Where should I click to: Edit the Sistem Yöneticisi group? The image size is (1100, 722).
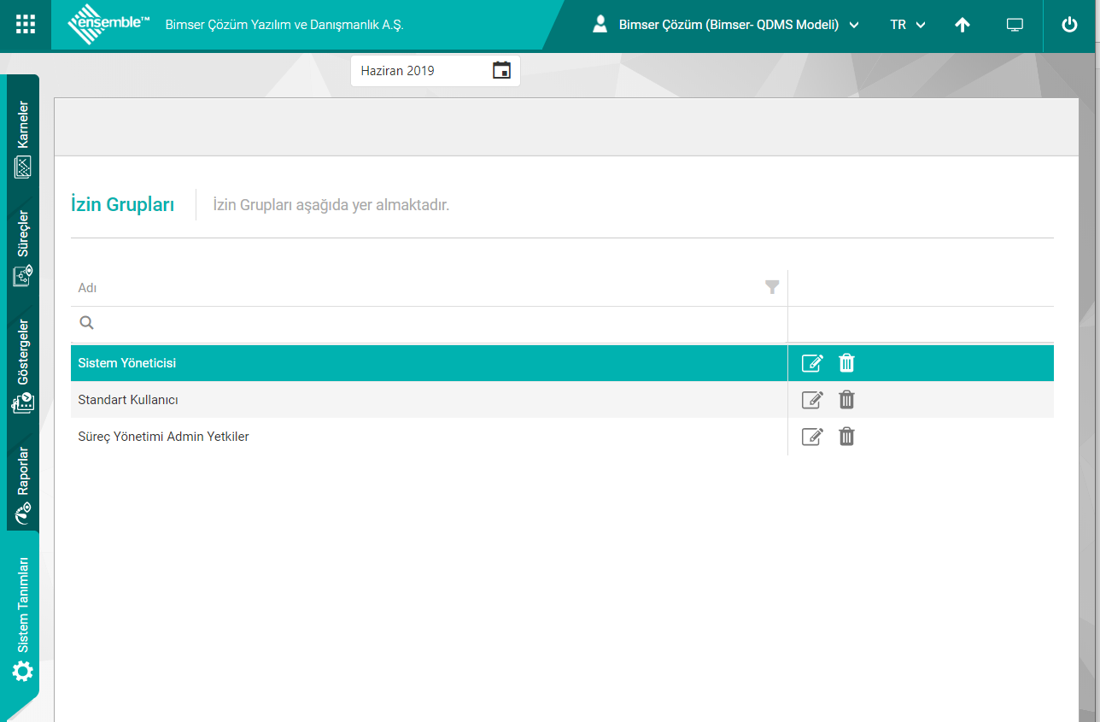(x=812, y=363)
